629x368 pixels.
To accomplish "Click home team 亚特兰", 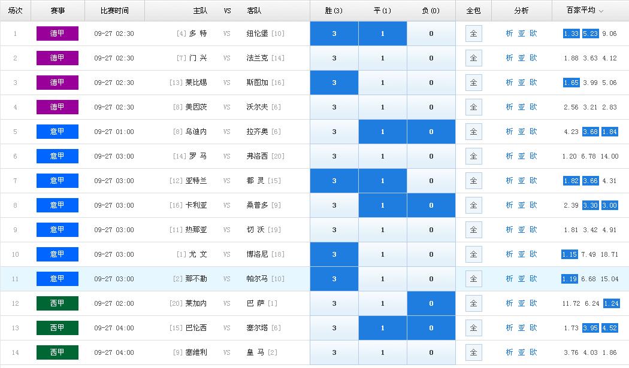I will click(196, 181).
